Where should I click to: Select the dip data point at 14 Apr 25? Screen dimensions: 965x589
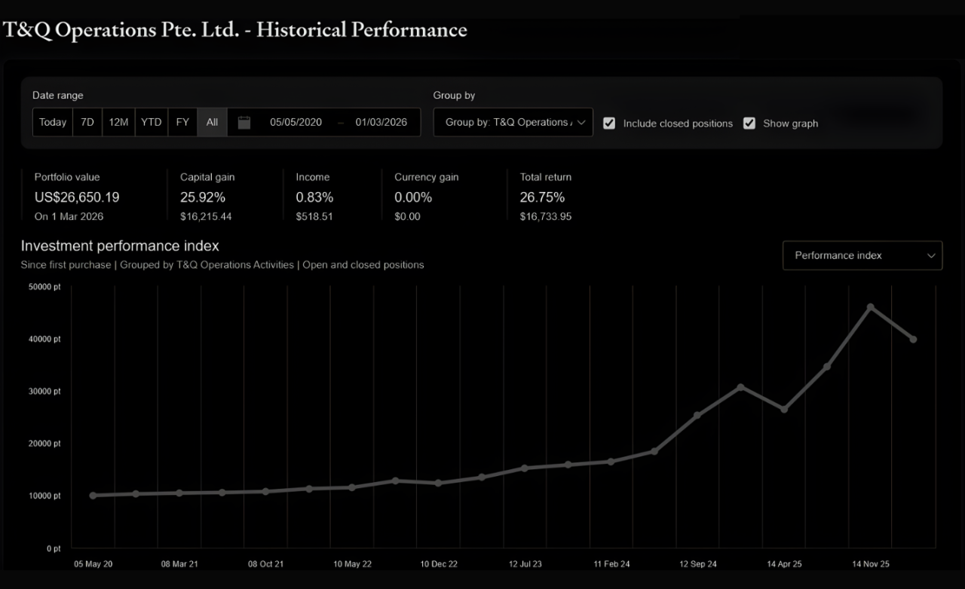click(784, 410)
